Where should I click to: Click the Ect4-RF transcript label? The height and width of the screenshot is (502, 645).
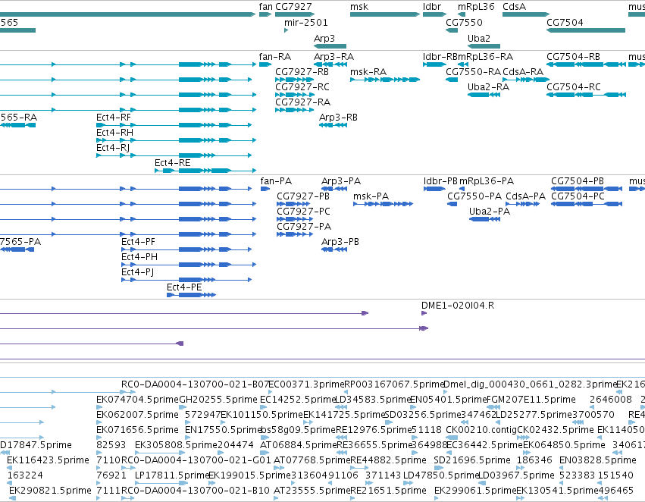click(114, 118)
